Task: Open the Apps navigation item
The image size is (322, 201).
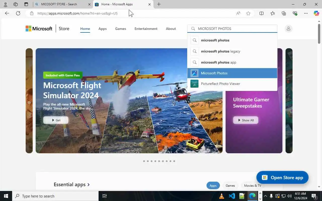Action: (x=102, y=29)
